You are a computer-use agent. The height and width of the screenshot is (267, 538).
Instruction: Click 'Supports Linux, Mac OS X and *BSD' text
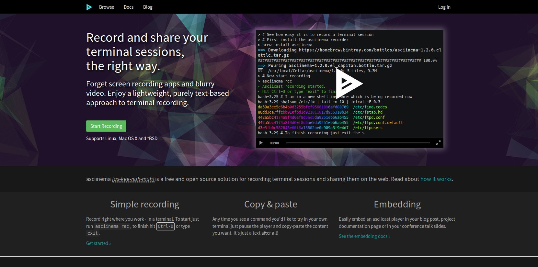click(x=122, y=139)
